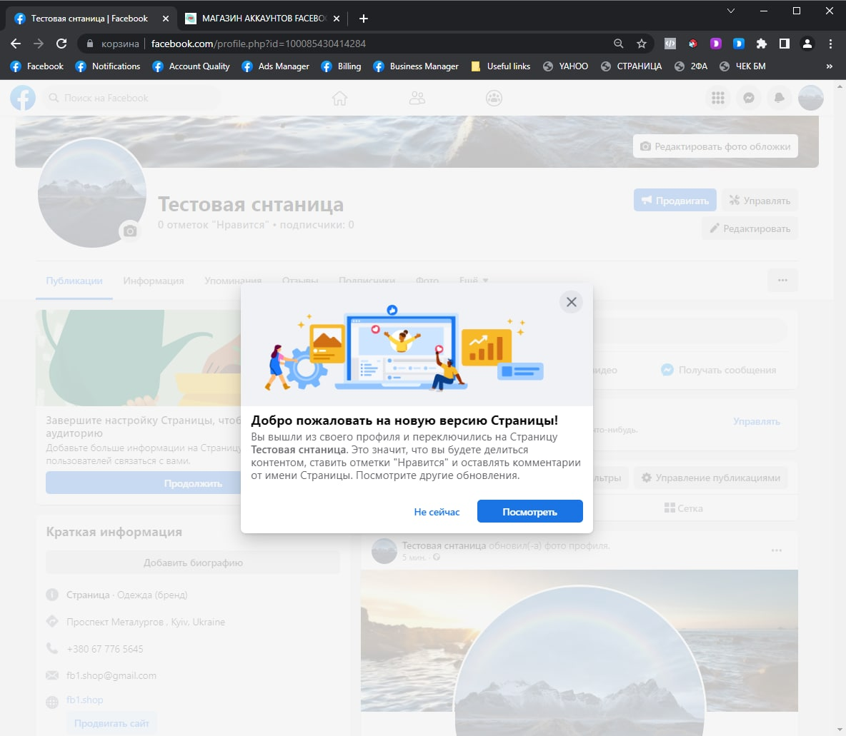Open the Facebook apps grid menu icon

point(717,98)
